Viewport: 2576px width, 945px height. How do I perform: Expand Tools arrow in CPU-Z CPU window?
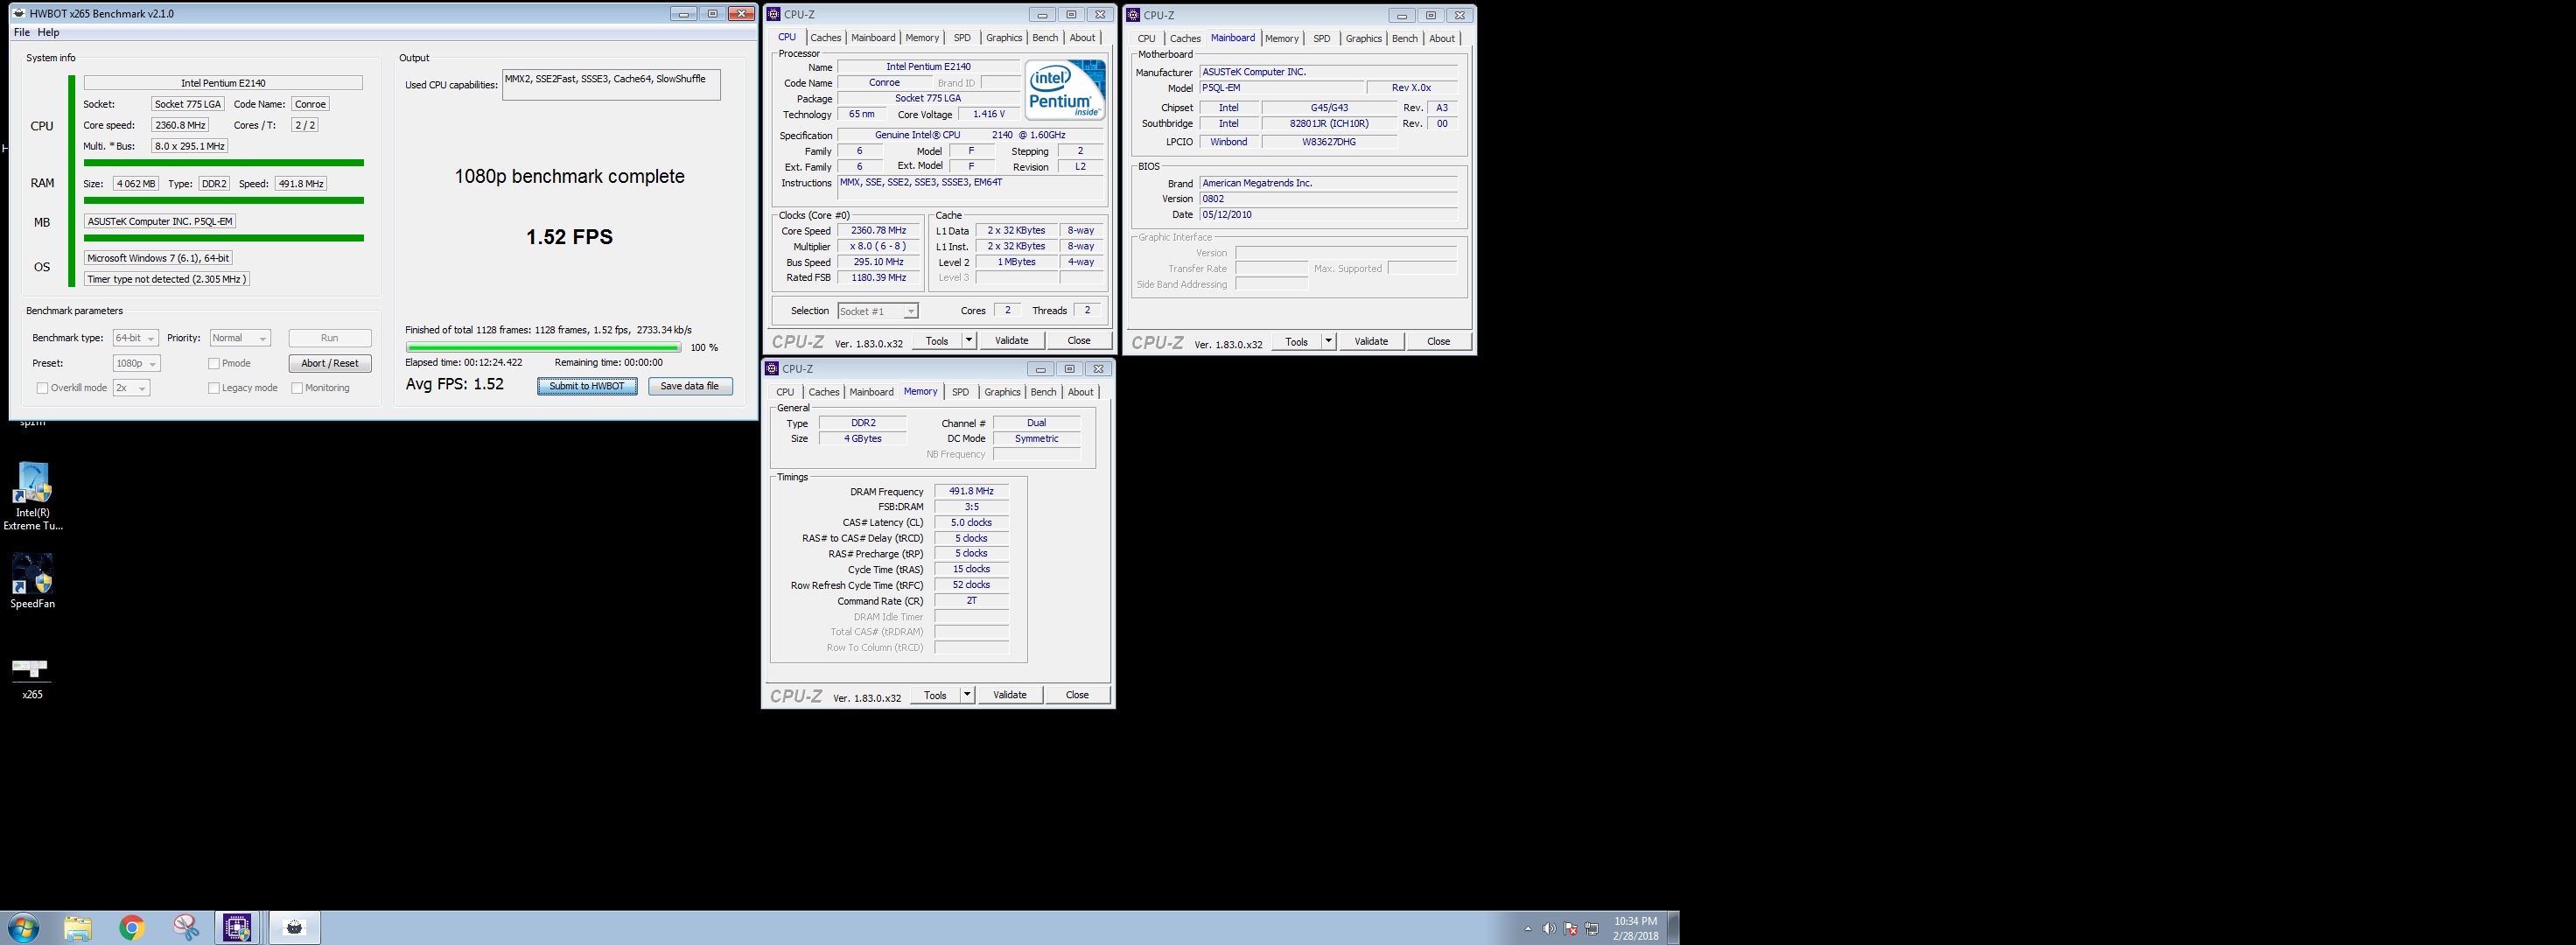968,340
